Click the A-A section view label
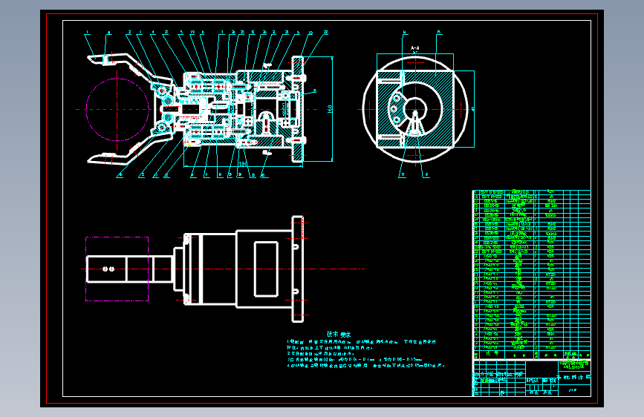This screenshot has height=417, width=644. click(x=414, y=48)
